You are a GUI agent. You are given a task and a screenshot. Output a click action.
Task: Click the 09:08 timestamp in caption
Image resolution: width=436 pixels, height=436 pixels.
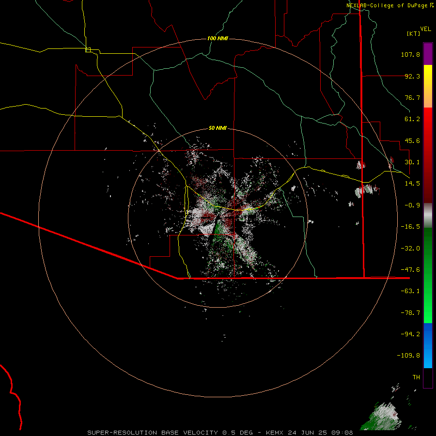click(x=343, y=433)
